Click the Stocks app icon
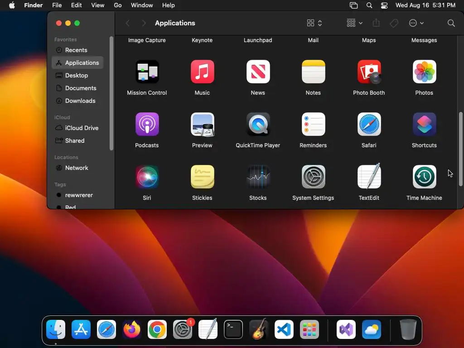Image resolution: width=464 pixels, height=348 pixels. tap(258, 177)
